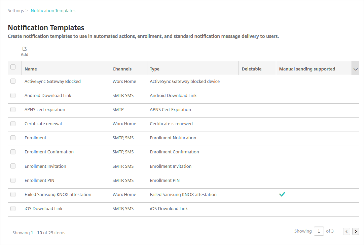Go to next page arrow
The width and height of the screenshot is (364, 245).
pos(356,231)
